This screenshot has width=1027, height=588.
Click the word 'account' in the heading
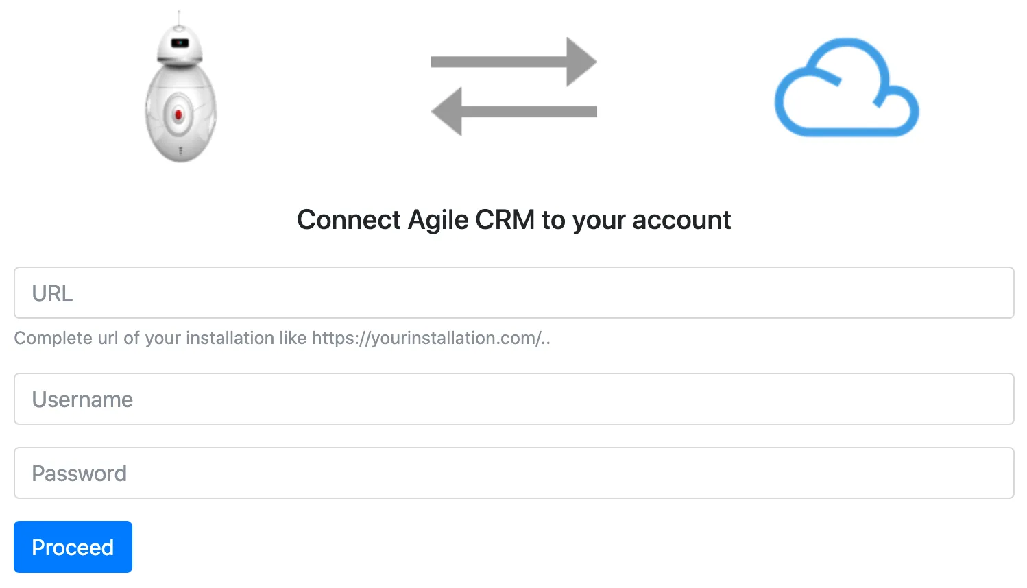click(681, 220)
